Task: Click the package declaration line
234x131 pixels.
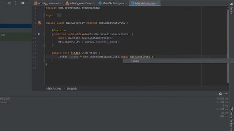Action: (x=73, y=8)
